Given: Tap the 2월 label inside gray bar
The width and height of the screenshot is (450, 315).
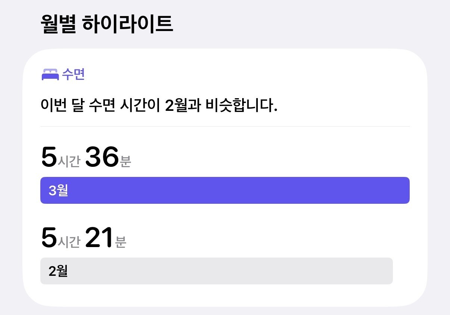Looking at the screenshot, I should click(x=58, y=271).
